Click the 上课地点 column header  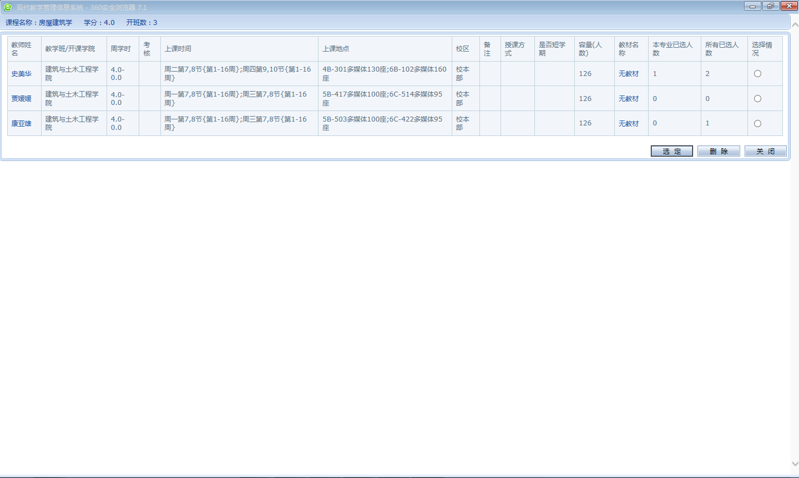[x=336, y=49]
